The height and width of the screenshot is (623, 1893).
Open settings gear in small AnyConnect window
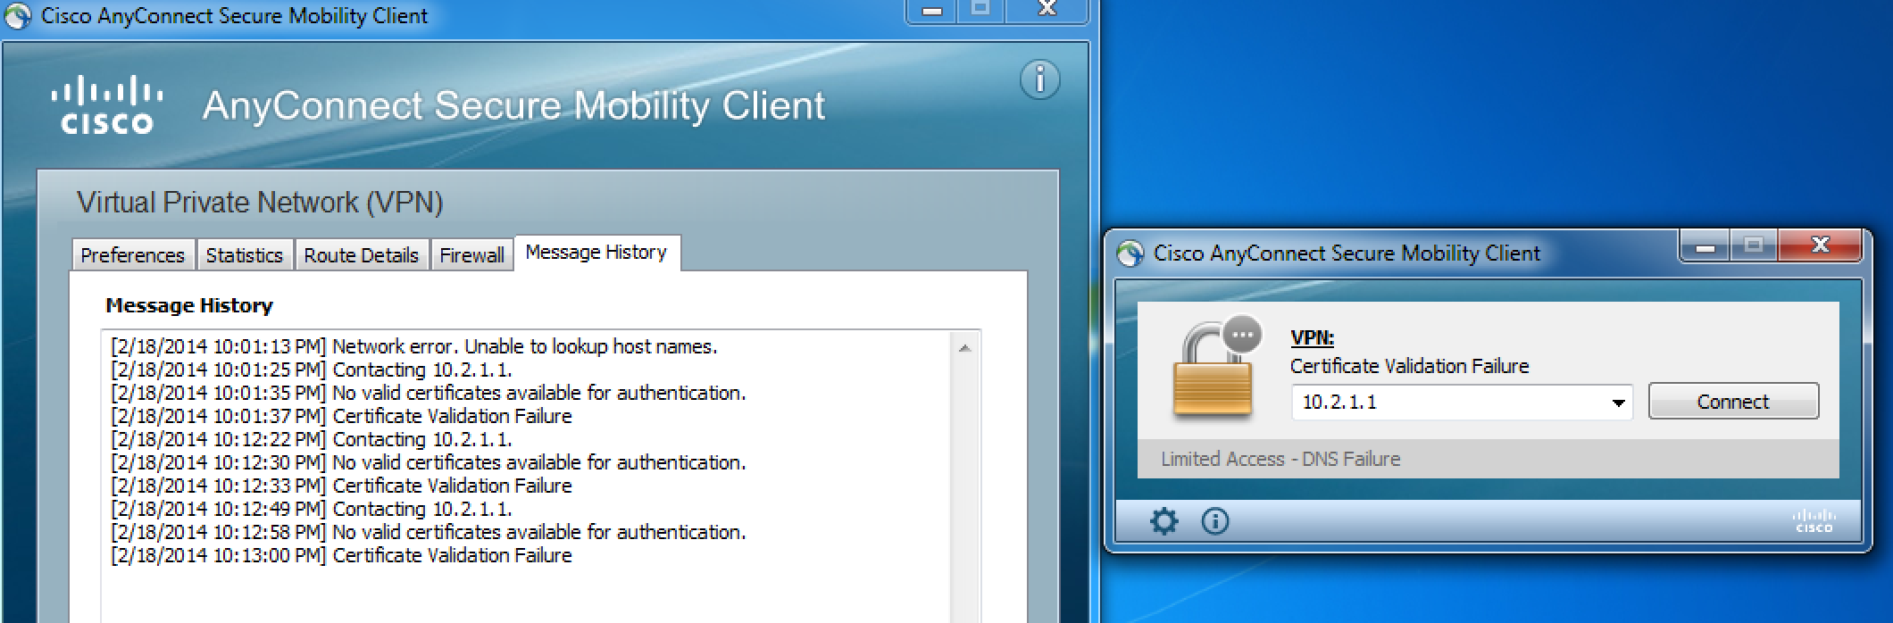(x=1163, y=520)
